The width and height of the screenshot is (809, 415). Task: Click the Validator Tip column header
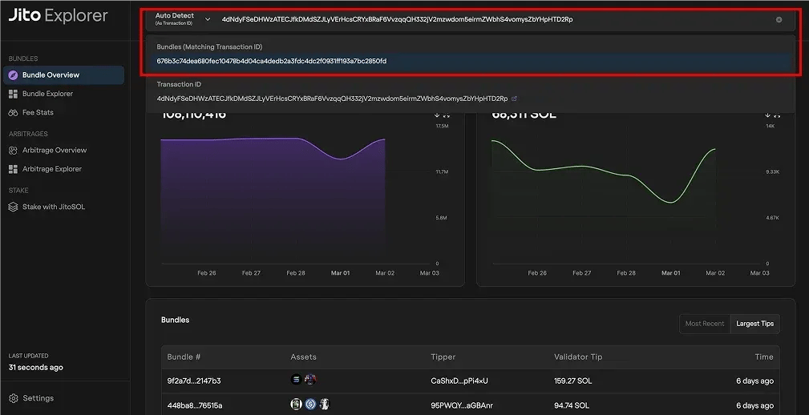tap(578, 357)
